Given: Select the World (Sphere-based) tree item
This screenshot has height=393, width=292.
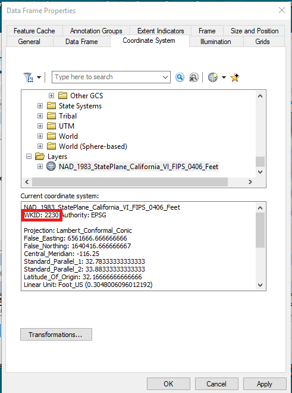Looking at the screenshot, I should tap(93, 146).
